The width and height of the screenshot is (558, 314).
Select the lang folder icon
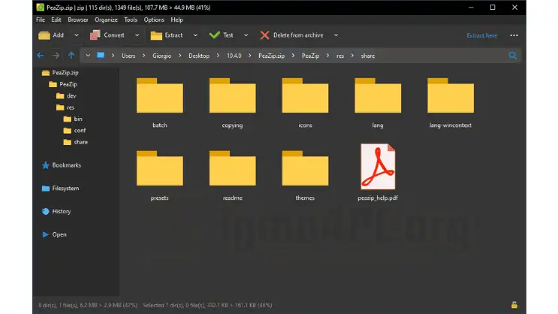[378, 95]
